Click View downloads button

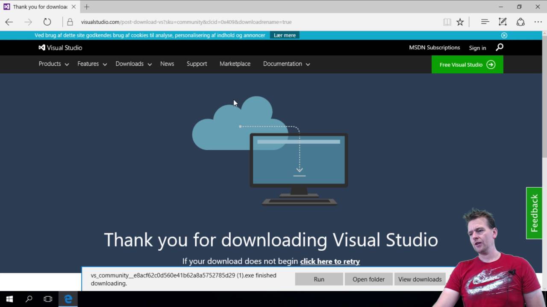coord(420,279)
